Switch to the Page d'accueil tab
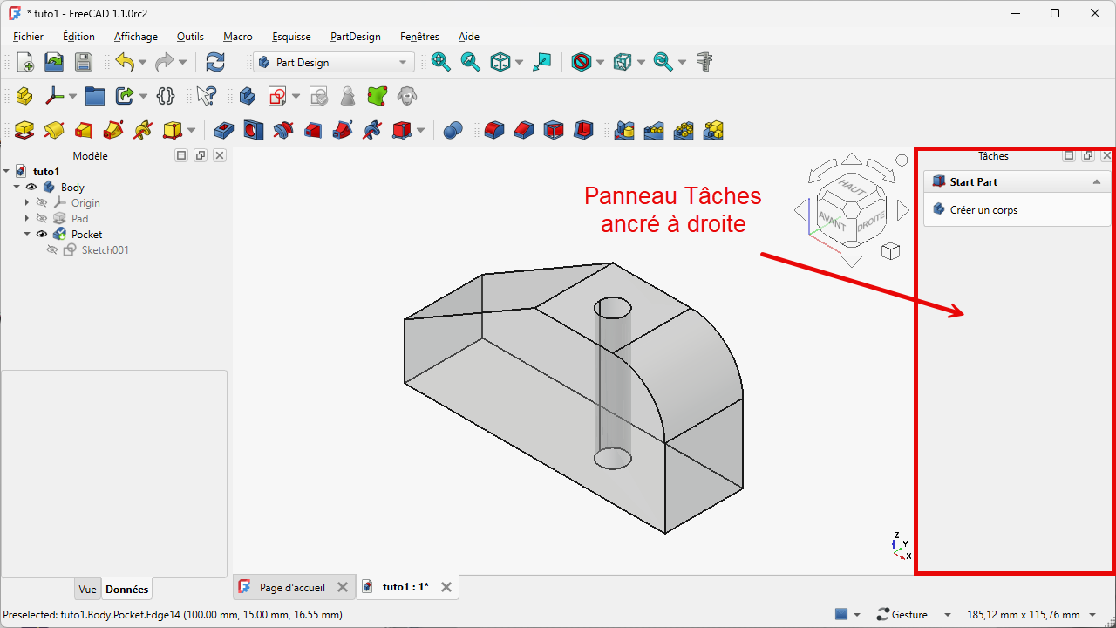Viewport: 1116px width, 628px height. coord(291,587)
